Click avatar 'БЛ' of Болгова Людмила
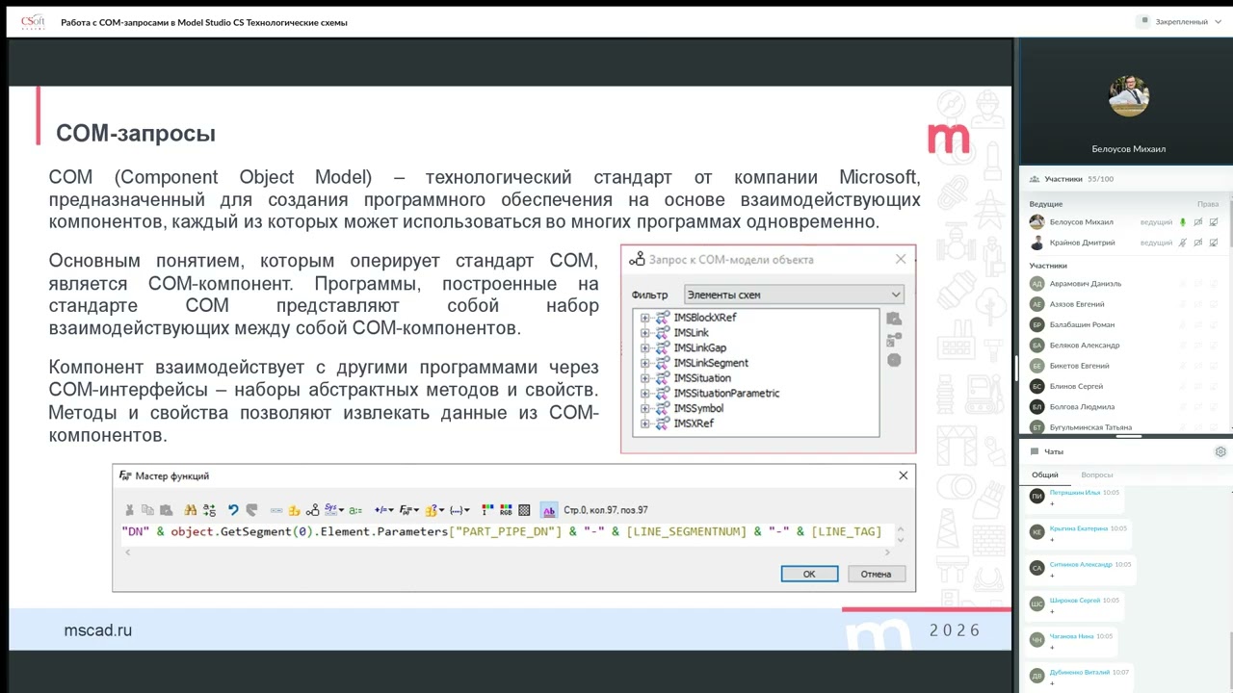 point(1036,407)
